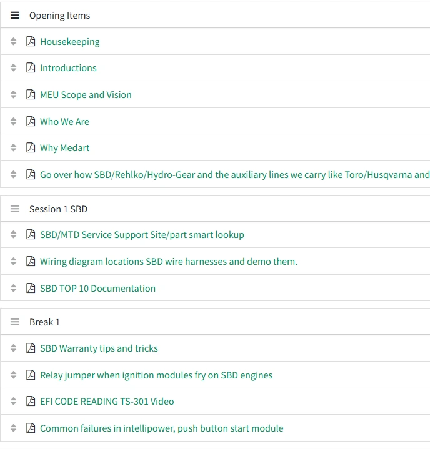Click the reorder arrows on the Why Medart row
This screenshot has width=430, height=449.
(14, 148)
